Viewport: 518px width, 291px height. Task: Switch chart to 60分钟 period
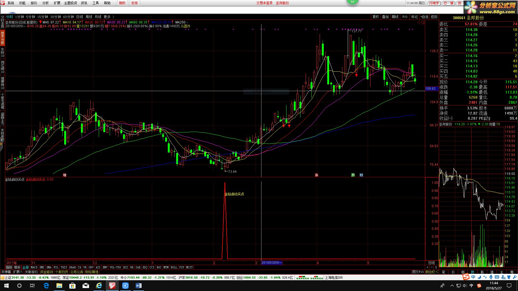pos(69,17)
